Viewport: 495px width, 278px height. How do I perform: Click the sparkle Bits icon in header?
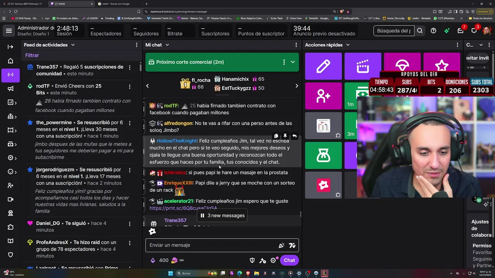(x=447, y=31)
